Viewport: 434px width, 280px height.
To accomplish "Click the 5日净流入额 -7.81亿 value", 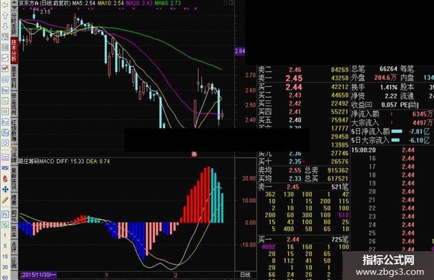I will tap(419, 131).
